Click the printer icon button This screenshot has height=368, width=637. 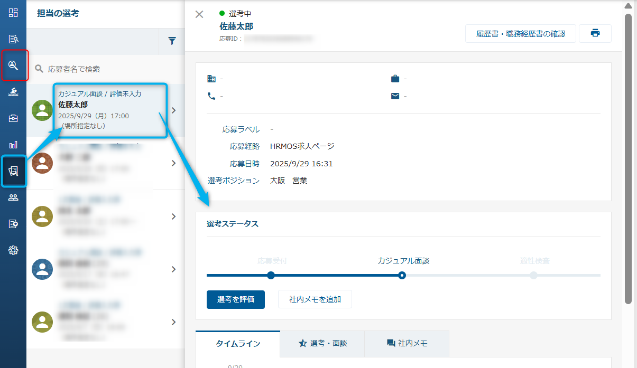595,33
